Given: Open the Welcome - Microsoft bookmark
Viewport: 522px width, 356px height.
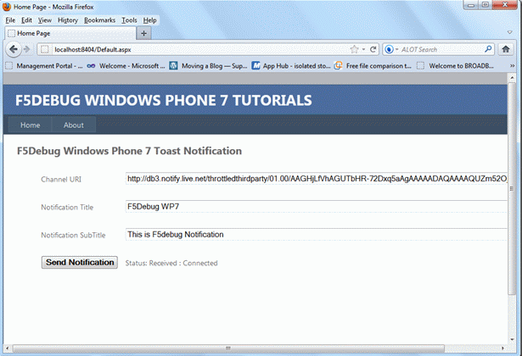Looking at the screenshot, I should [126, 66].
